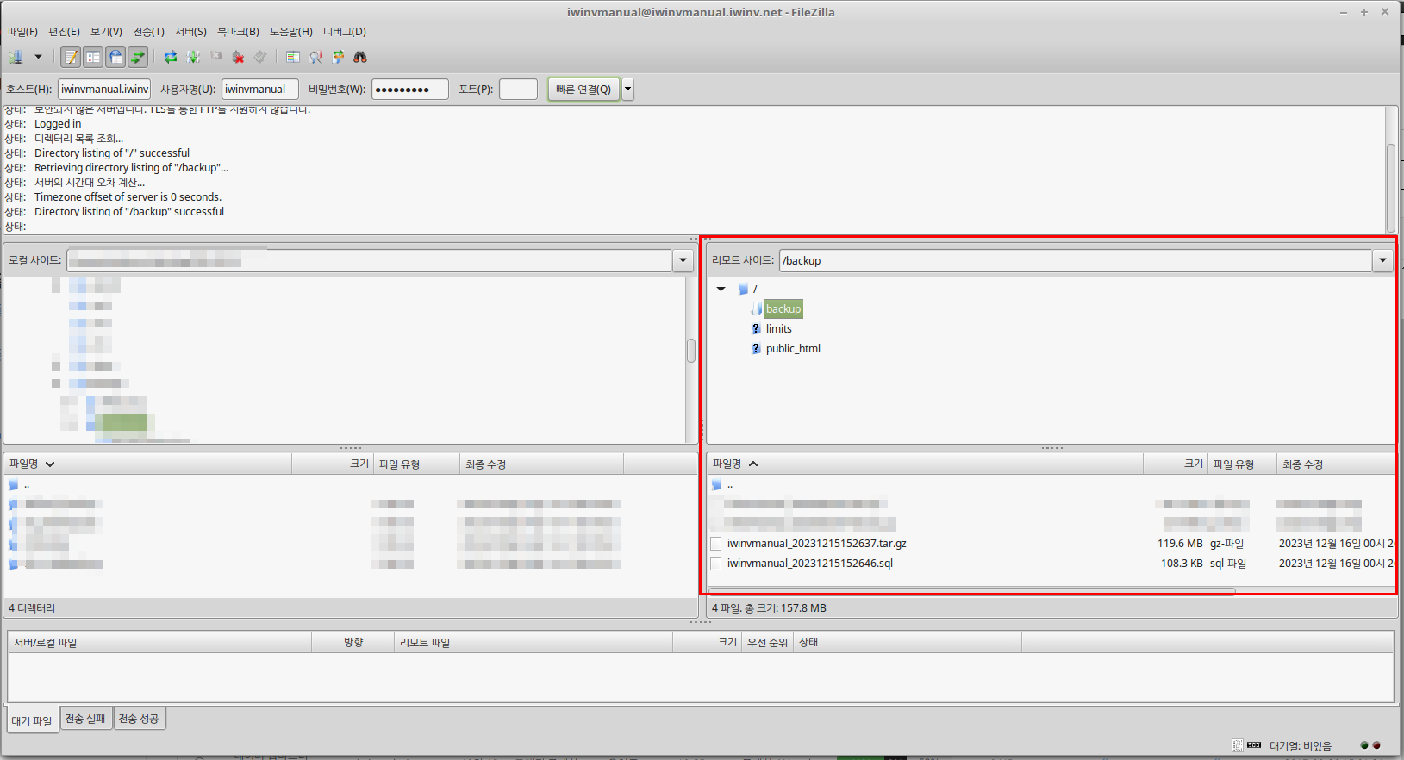
Task: Click the colored-lines list toolbar icon
Action: pyautogui.click(x=293, y=57)
